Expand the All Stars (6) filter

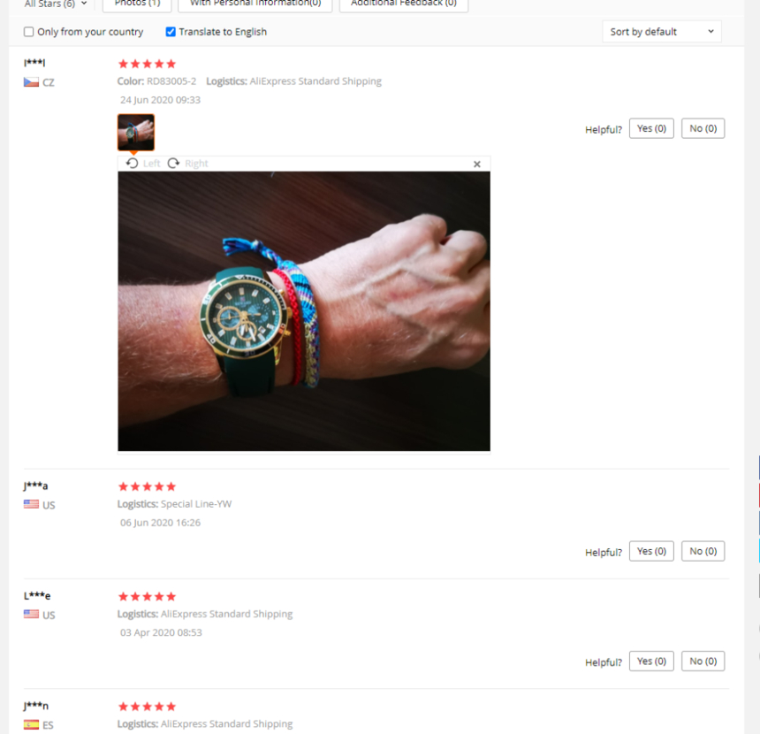coord(56,4)
